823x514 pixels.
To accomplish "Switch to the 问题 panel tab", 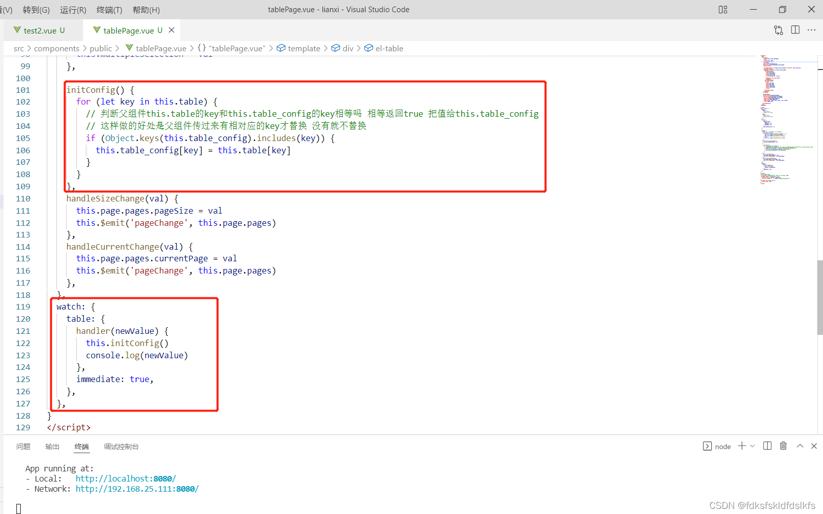I will click(x=23, y=447).
